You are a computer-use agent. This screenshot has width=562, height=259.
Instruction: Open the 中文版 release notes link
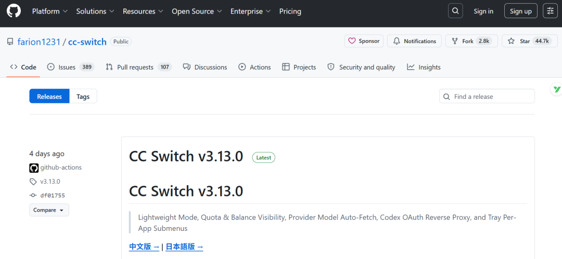144,247
